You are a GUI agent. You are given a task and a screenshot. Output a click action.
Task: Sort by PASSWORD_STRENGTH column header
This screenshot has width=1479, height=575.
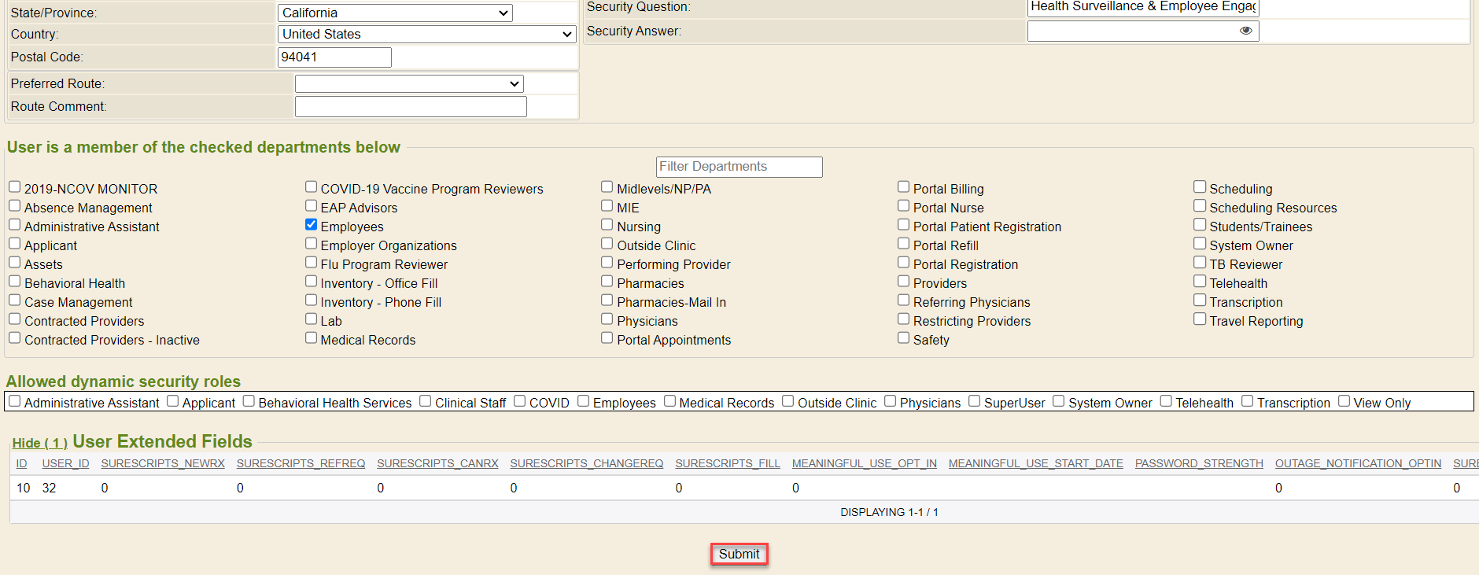pyautogui.click(x=1198, y=463)
